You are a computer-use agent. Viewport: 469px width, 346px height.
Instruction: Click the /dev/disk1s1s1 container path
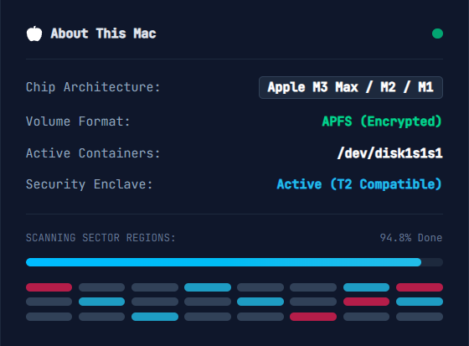point(389,153)
